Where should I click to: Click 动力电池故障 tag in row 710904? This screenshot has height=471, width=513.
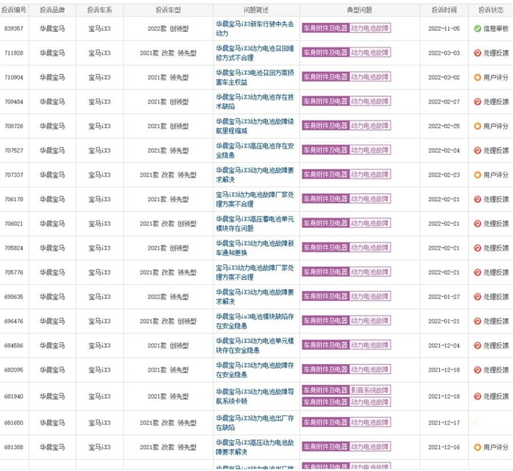tap(370, 77)
